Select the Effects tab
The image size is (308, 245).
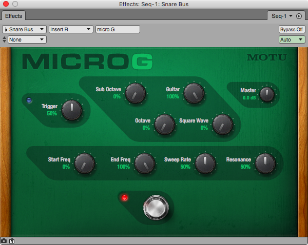(x=13, y=16)
